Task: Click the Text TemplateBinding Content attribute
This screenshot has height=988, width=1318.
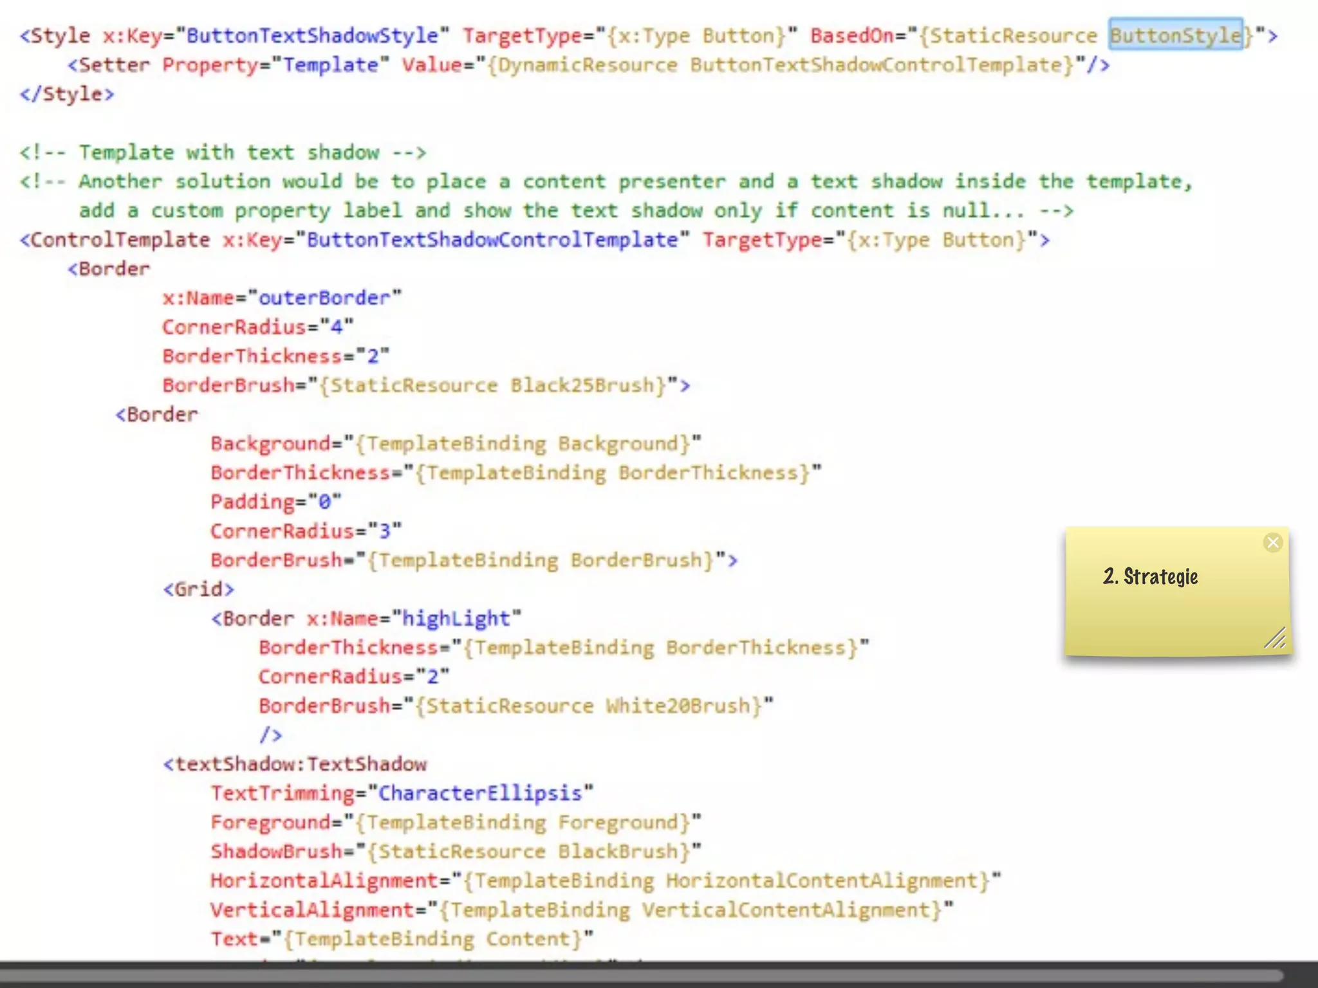Action: (402, 939)
